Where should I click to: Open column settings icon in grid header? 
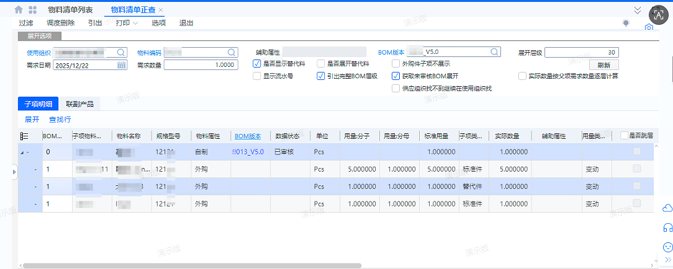(24, 136)
